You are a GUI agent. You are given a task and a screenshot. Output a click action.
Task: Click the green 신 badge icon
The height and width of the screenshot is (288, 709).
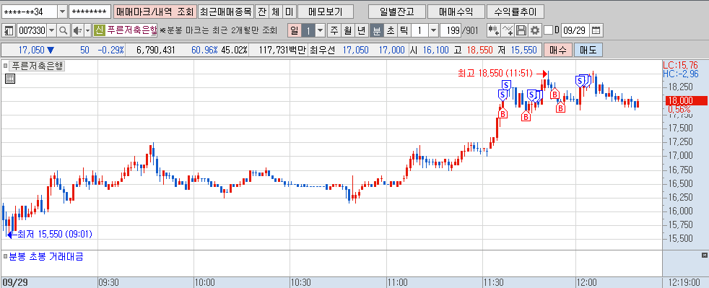click(100, 31)
